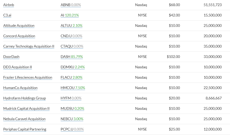Open the DoorDash company link

[11, 57]
